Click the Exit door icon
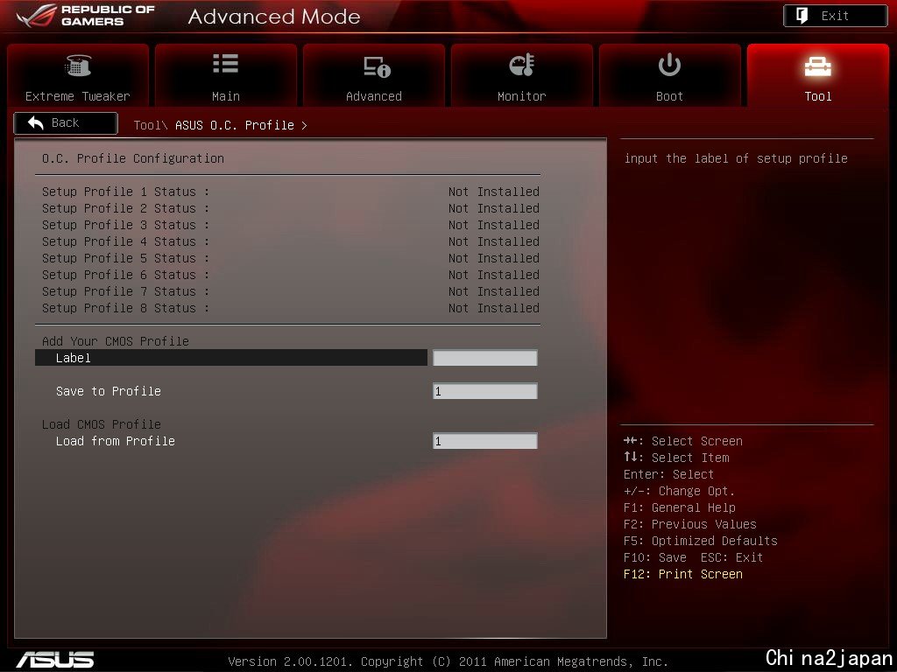 [x=802, y=16]
